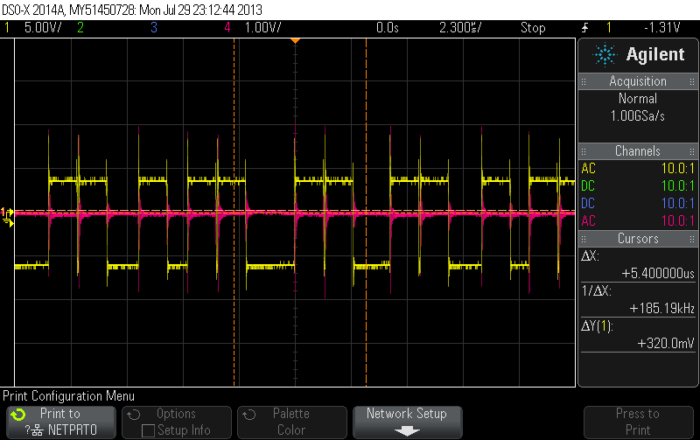
Task: Click the rotate icon in Palette softkey
Action: pyautogui.click(x=249, y=415)
